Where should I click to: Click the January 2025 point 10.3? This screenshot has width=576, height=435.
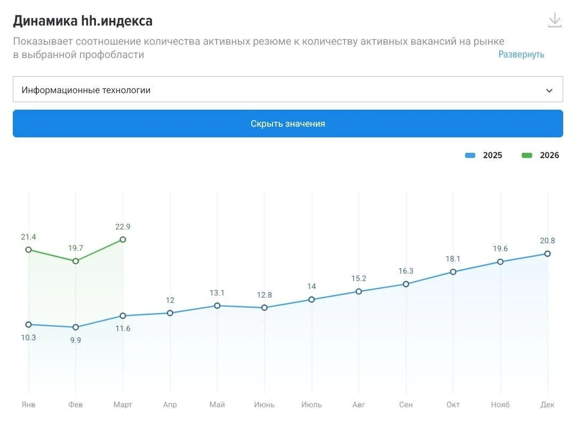coord(29,324)
